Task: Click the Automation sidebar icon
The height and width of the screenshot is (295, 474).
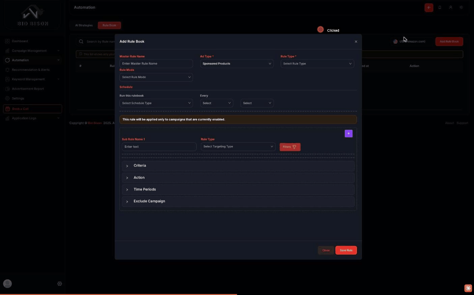Action: pyautogui.click(x=7, y=60)
